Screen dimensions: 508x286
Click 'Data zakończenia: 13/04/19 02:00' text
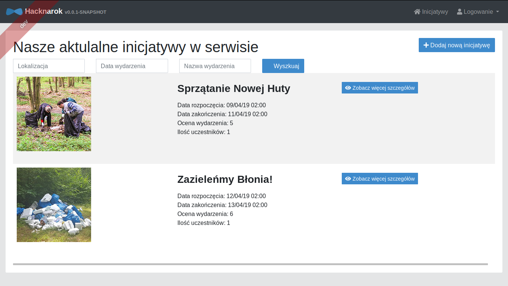(x=222, y=205)
